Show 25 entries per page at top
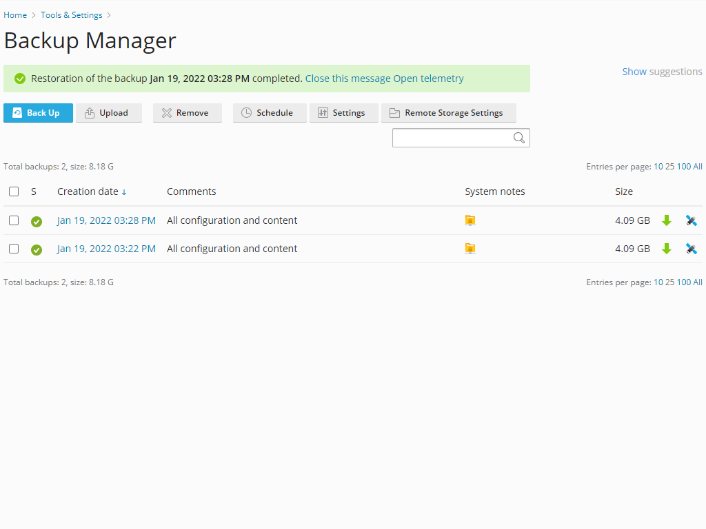 669,167
